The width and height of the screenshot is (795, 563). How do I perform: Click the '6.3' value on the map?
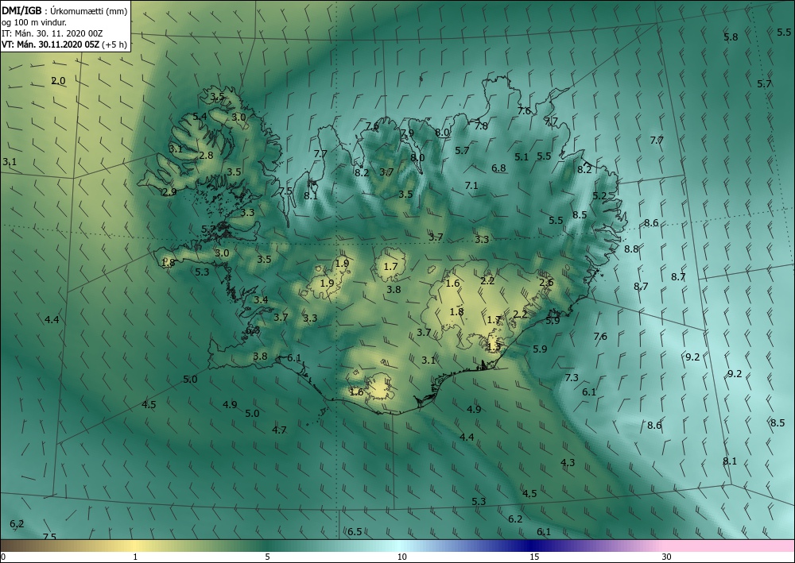(x=253, y=330)
